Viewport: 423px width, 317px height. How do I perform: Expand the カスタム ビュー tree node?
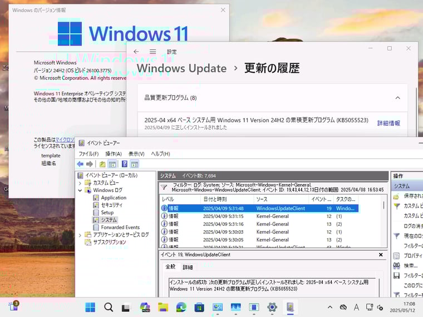[80, 183]
